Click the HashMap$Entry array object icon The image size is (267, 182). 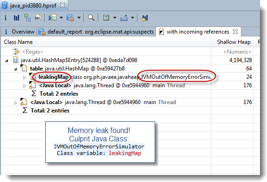click(16, 60)
